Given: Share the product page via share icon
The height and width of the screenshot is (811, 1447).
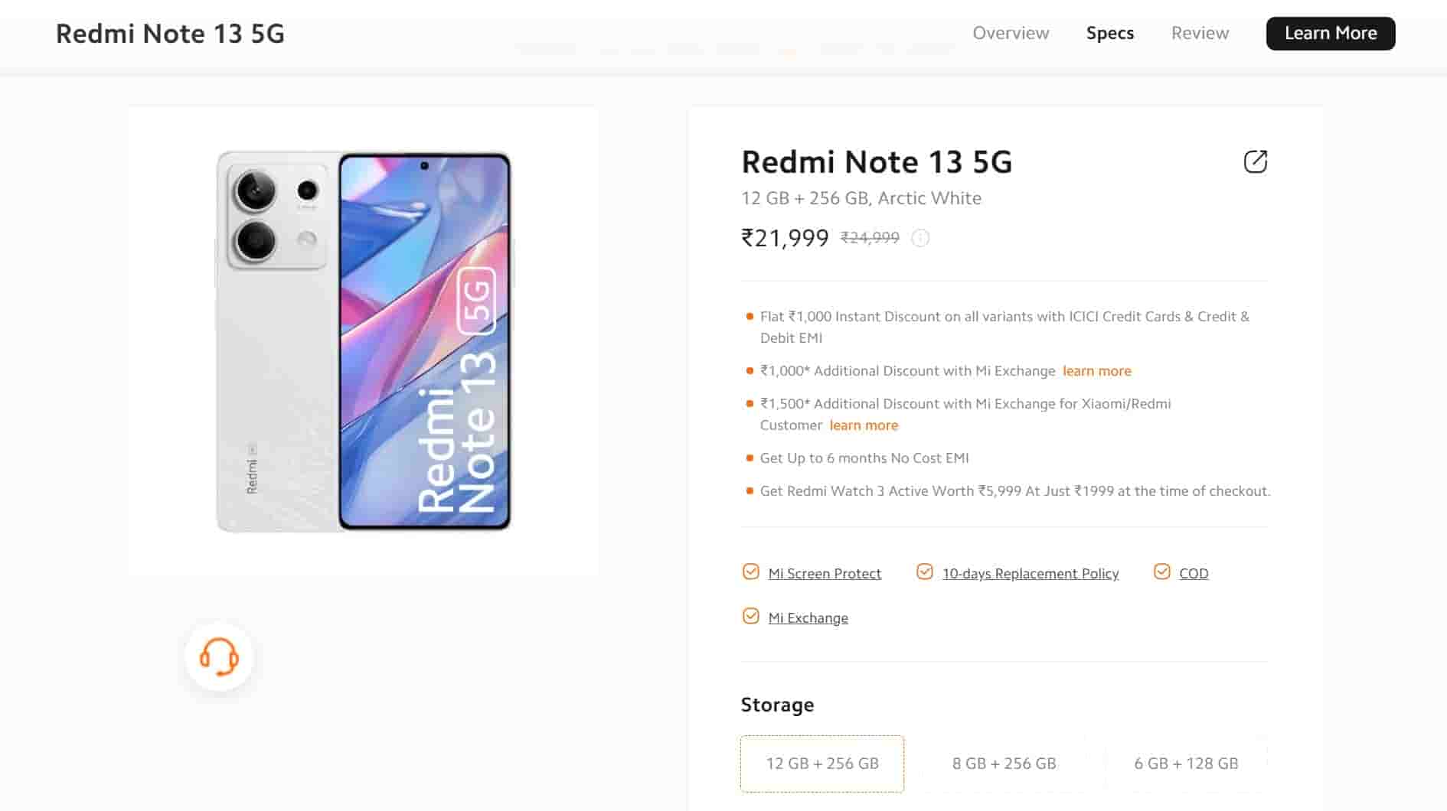Looking at the screenshot, I should tap(1256, 162).
